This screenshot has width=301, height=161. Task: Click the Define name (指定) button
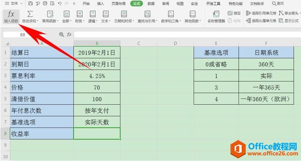click(x=234, y=13)
